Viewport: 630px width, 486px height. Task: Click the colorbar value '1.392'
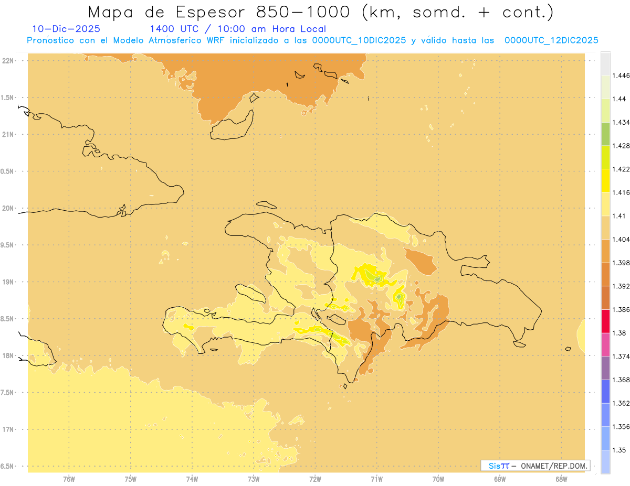622,286
